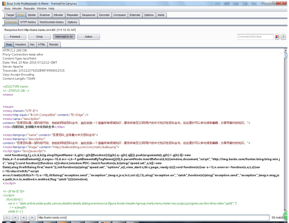Image resolution: width=289 pixels, height=223 pixels.
Task: Open the Window menu
Action: [x=42, y=8]
